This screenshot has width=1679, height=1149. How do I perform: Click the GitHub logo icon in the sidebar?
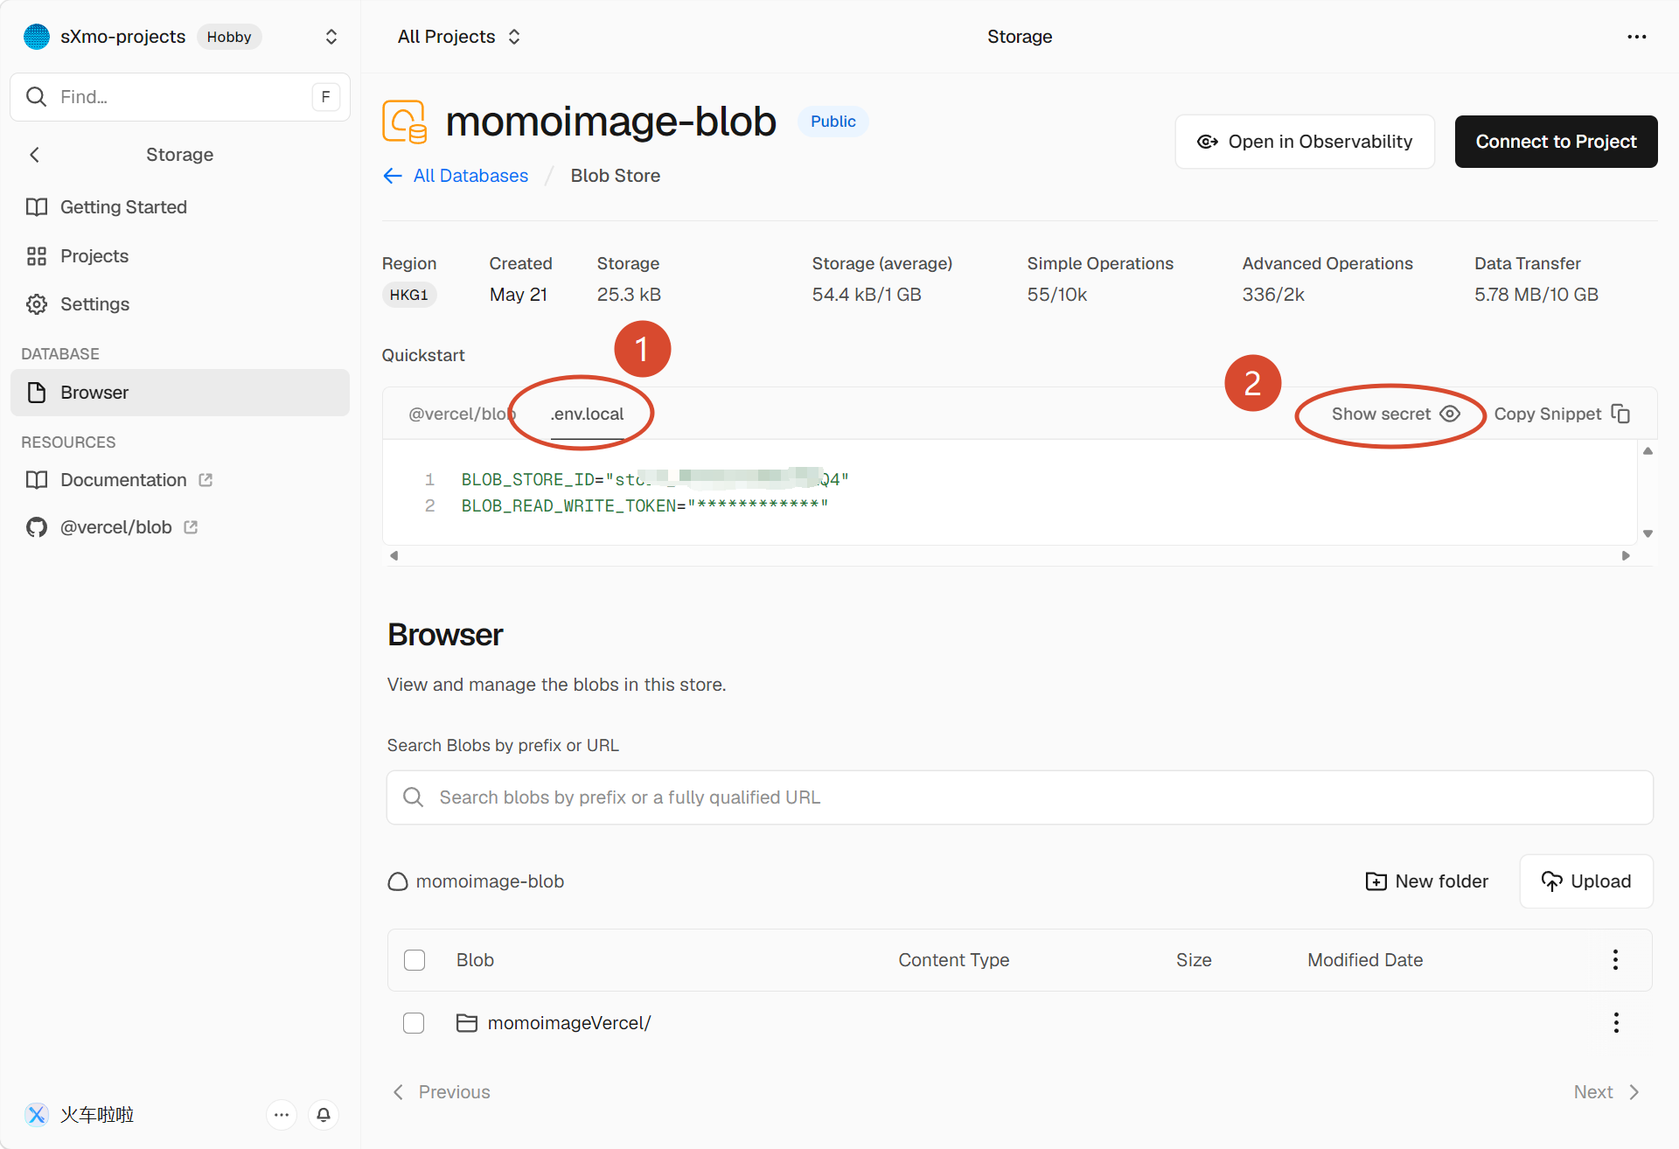click(37, 527)
